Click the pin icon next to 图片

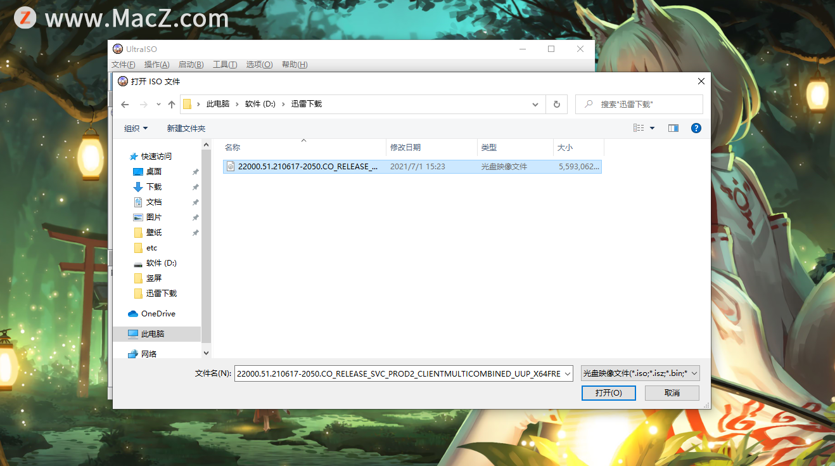195,217
